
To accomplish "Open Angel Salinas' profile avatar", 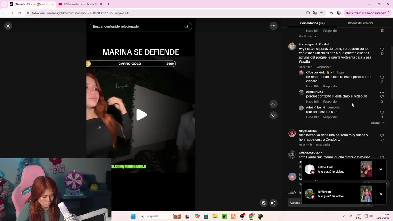I will pos(292,133).
